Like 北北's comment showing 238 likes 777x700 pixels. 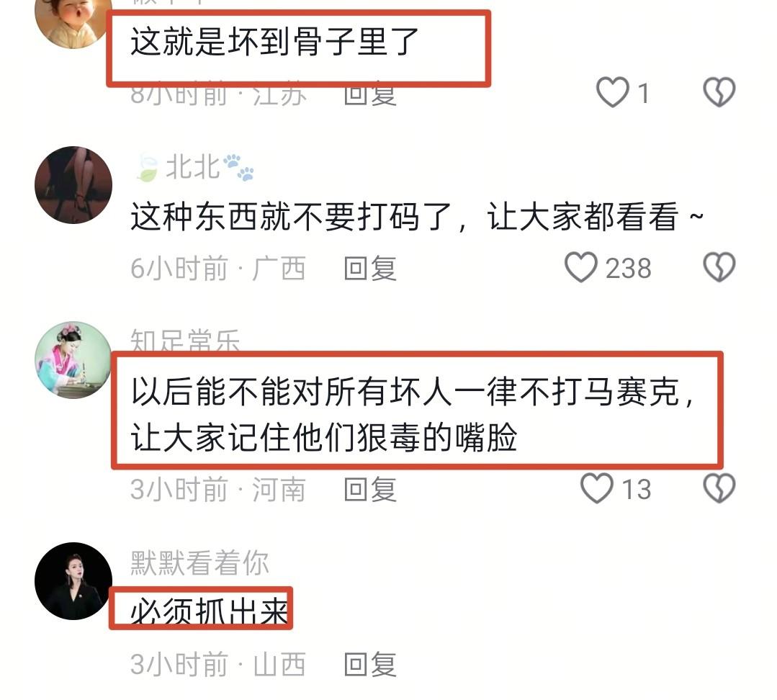580,267
